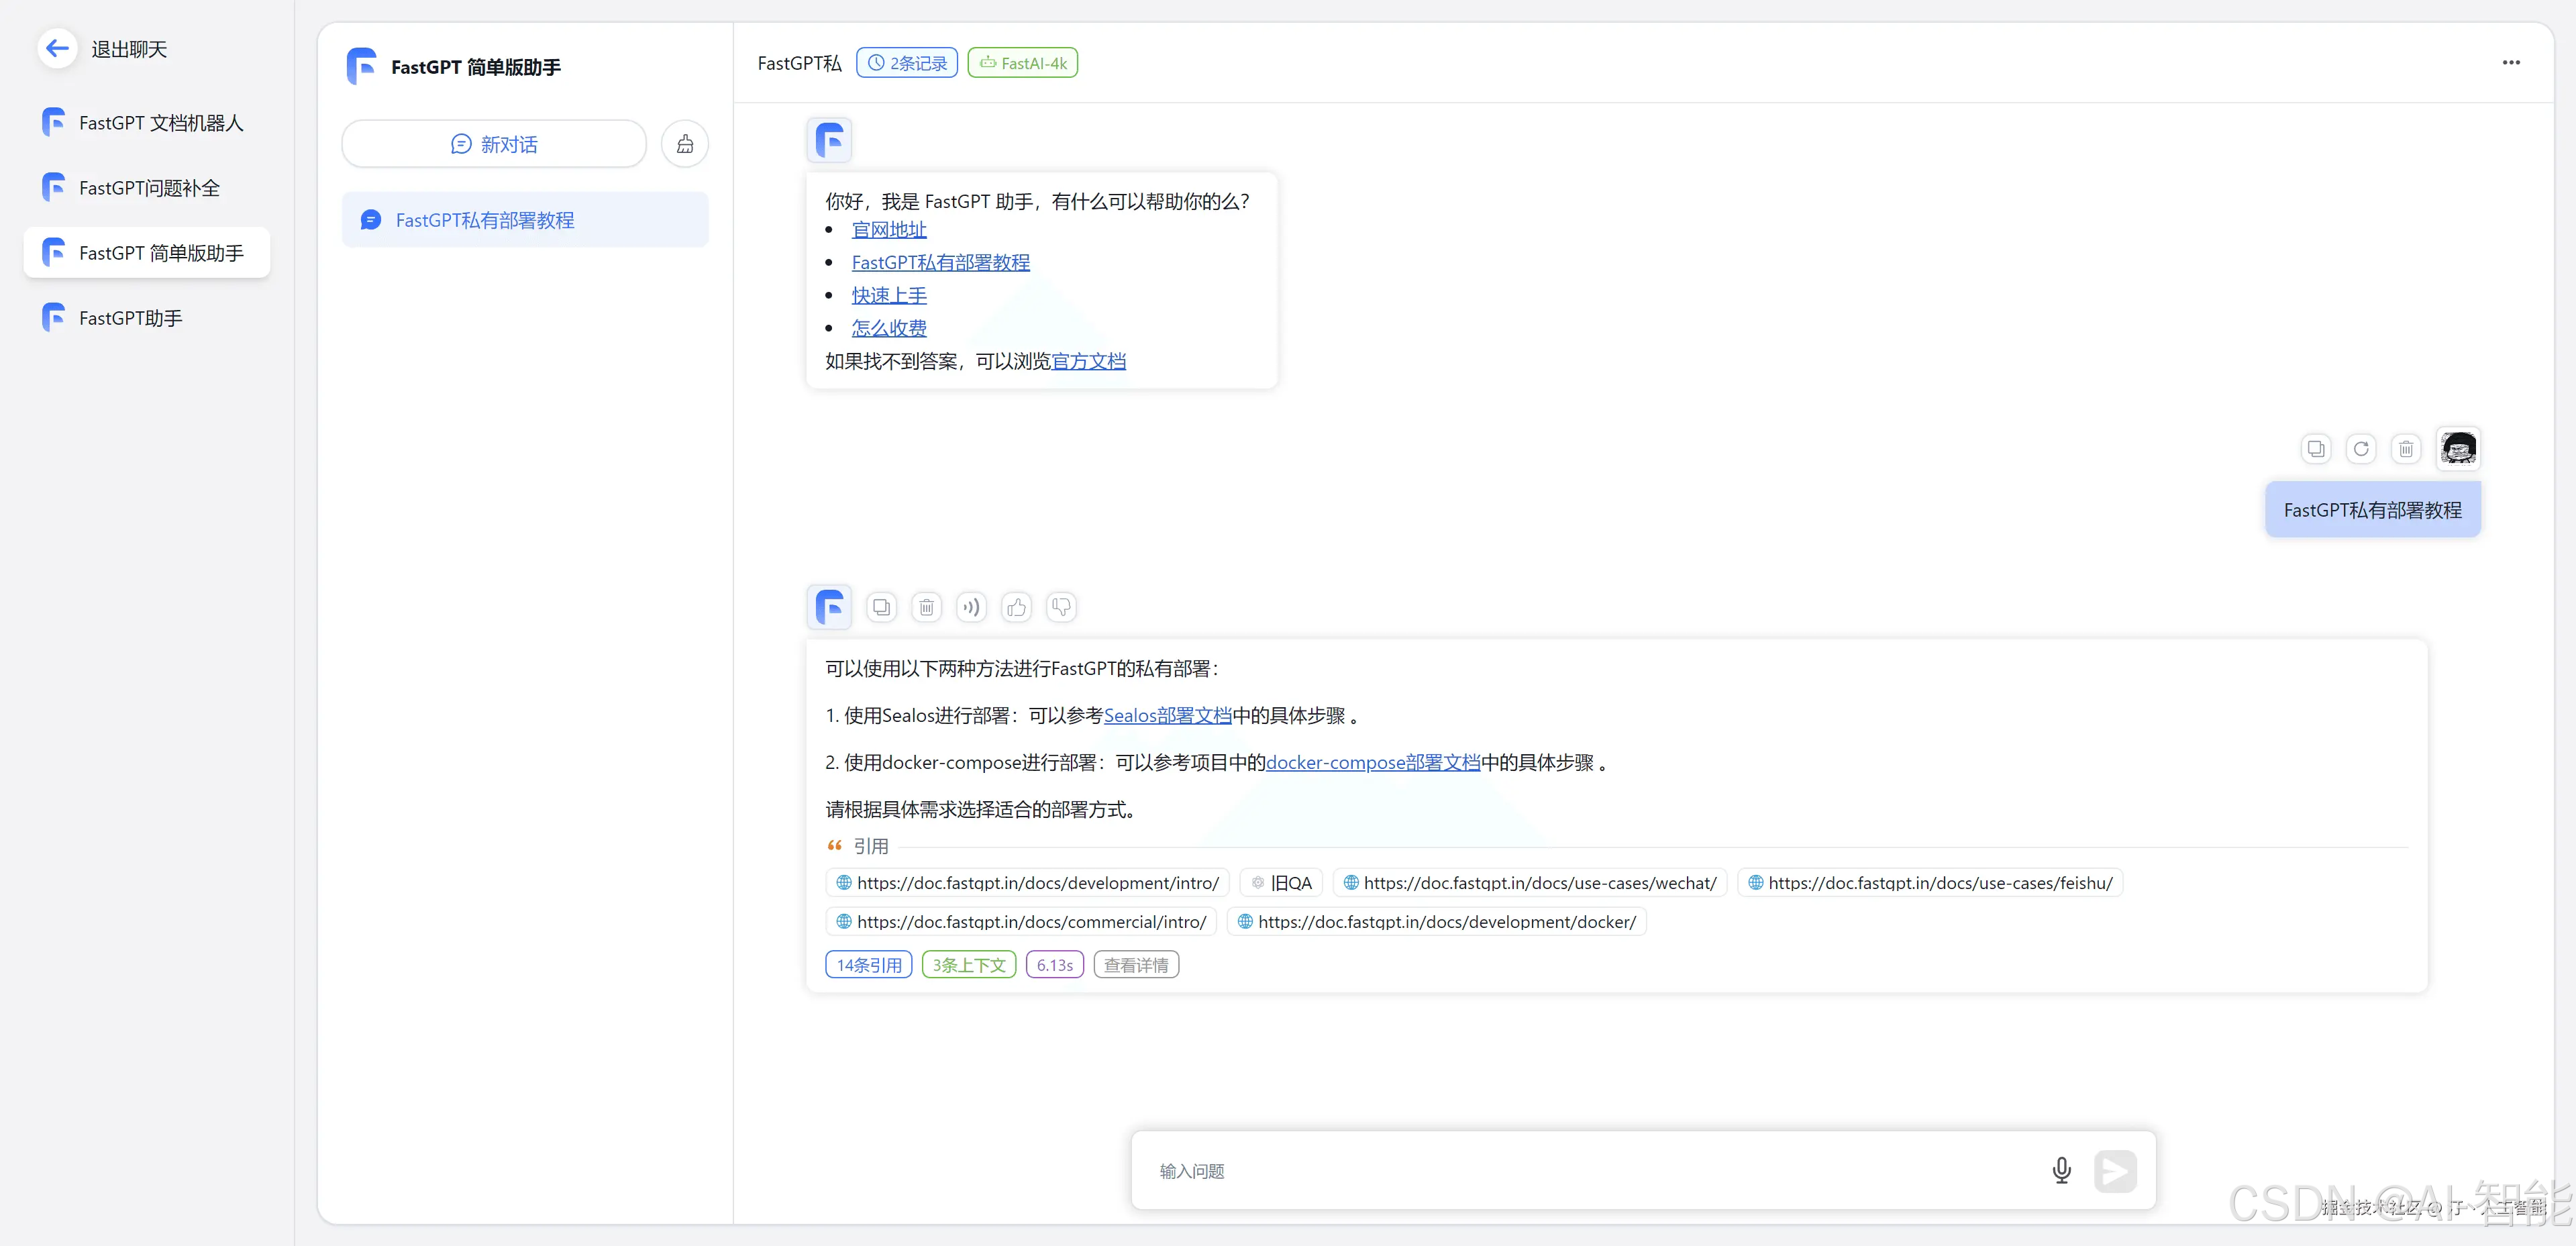
Task: Give the answer a thumbs down
Action: click(x=1061, y=607)
